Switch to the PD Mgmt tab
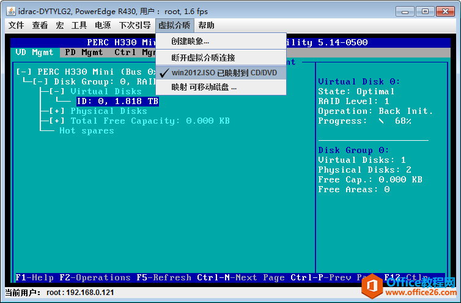 [x=84, y=53]
